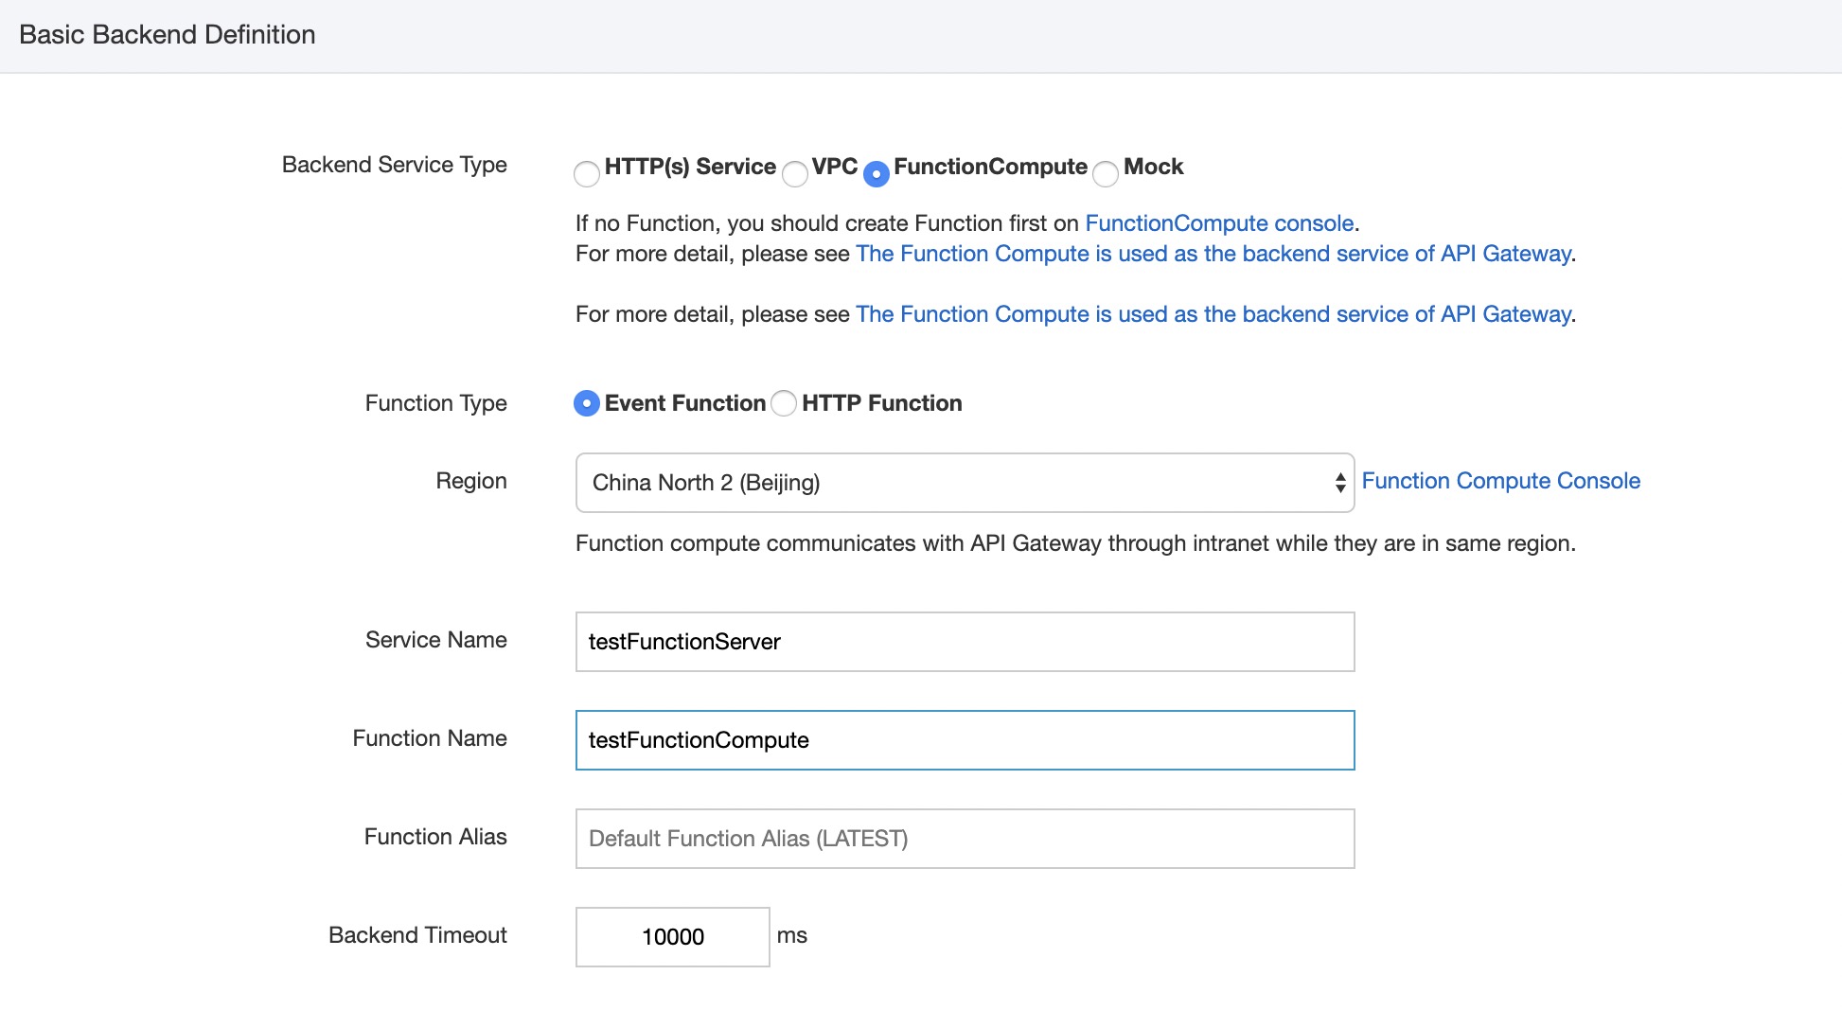This screenshot has height=1028, width=1842.
Task: Click the 'Function Alias' label
Action: tap(435, 837)
